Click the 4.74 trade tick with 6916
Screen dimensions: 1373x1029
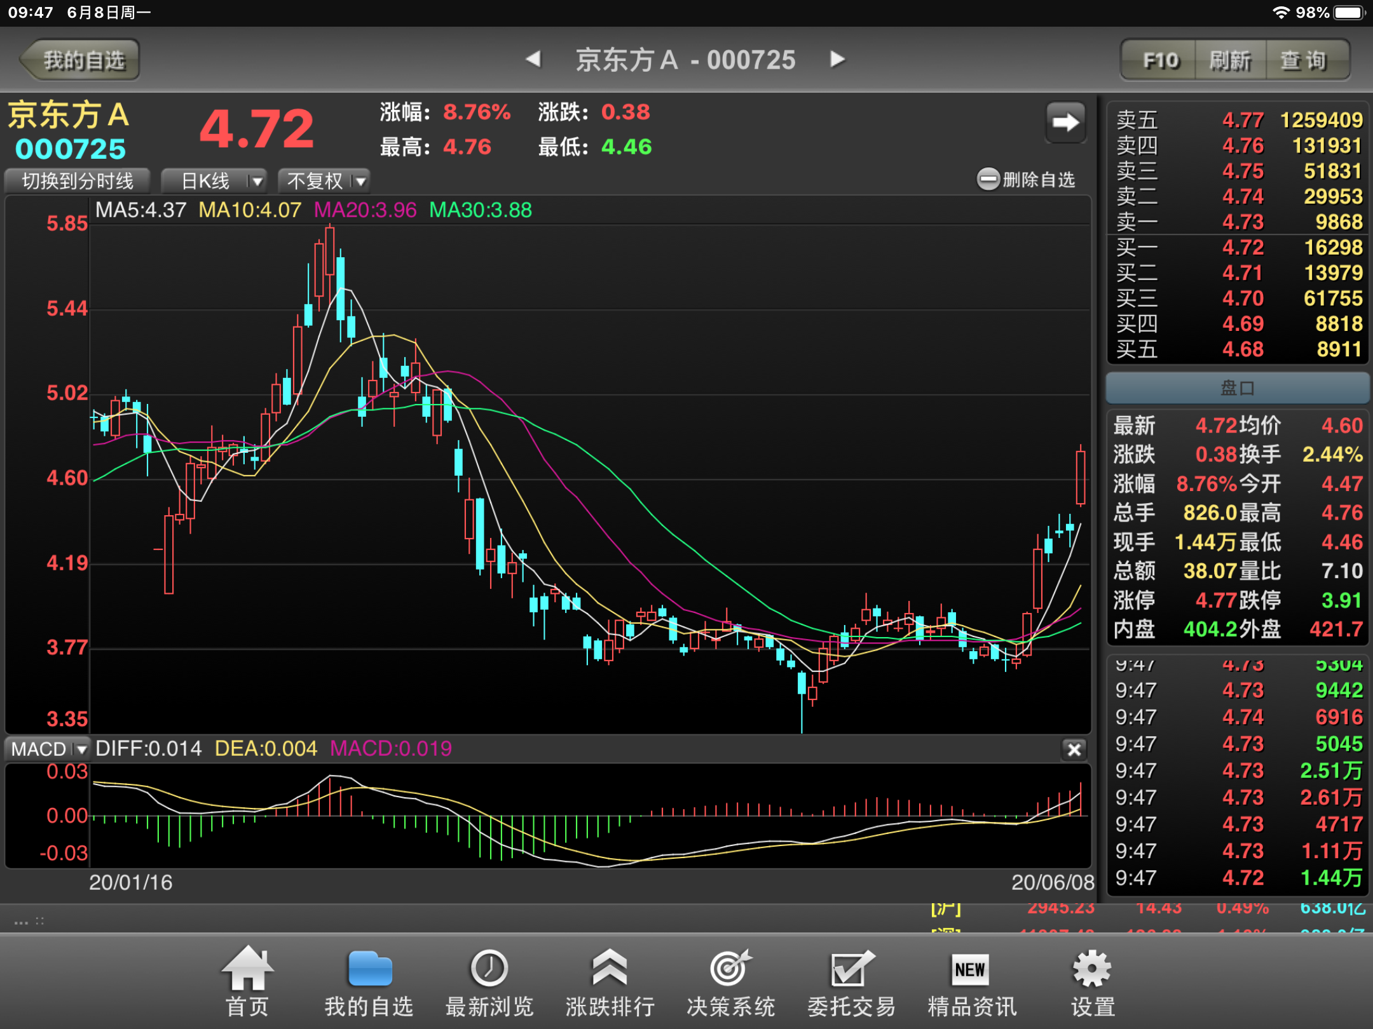pyautogui.click(x=1238, y=717)
